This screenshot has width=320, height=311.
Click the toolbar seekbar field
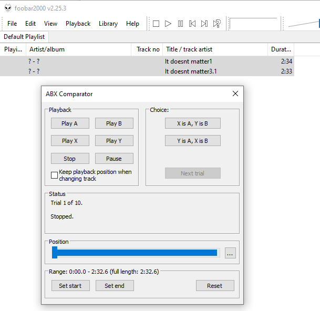254,24
